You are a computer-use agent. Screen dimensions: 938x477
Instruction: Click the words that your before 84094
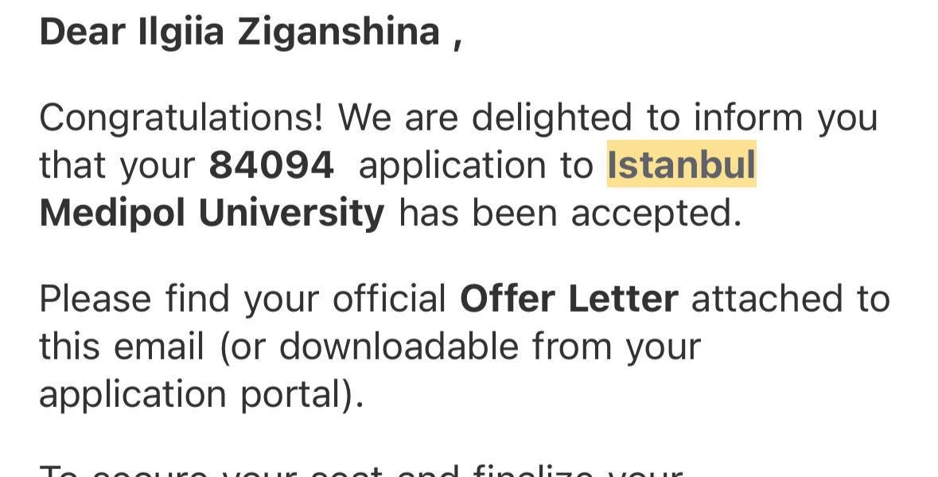pos(117,165)
